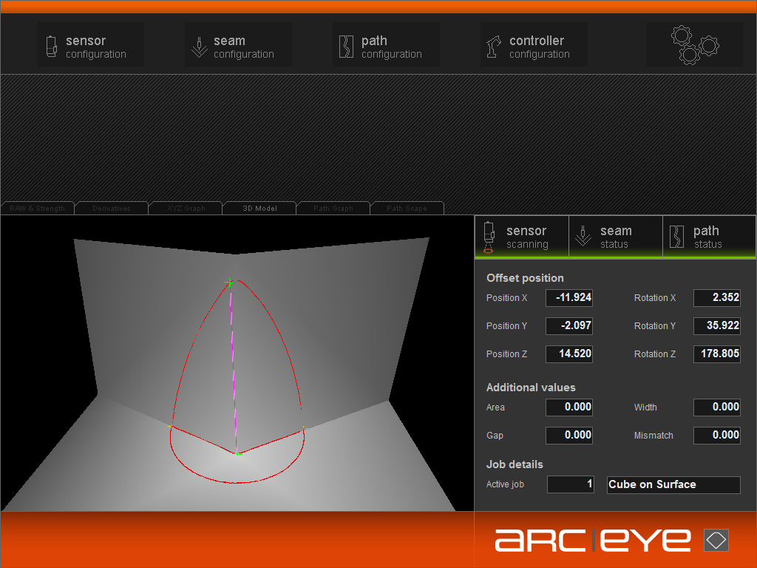The height and width of the screenshot is (568, 757).
Task: Click the seam configuration arrow icon
Action: coord(199,47)
